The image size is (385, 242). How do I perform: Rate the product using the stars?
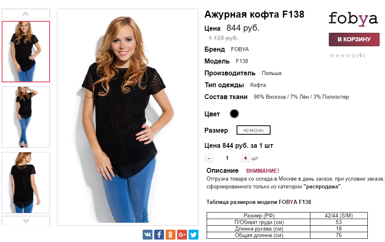click(342, 56)
